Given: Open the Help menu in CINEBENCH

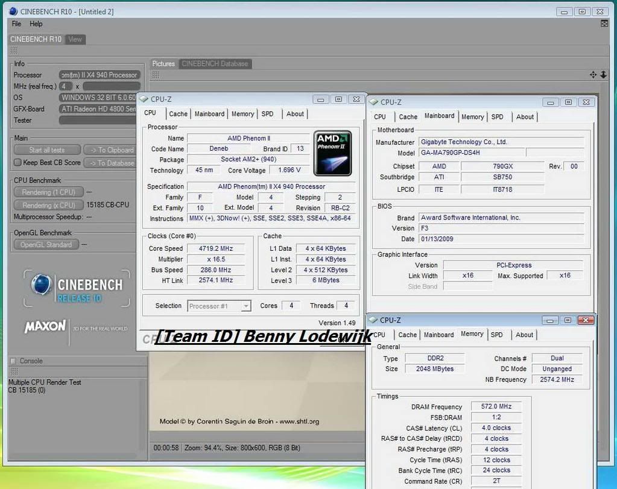Looking at the screenshot, I should point(36,24).
